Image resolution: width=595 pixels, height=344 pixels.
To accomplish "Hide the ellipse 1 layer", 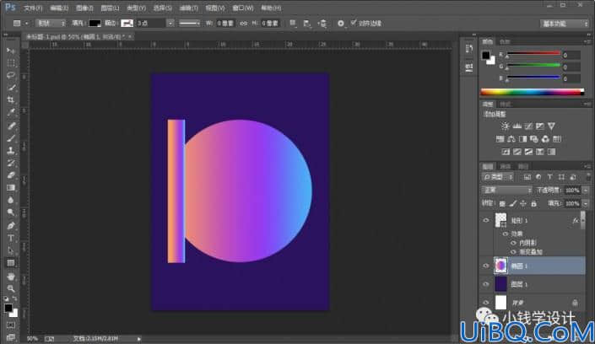I will [486, 266].
